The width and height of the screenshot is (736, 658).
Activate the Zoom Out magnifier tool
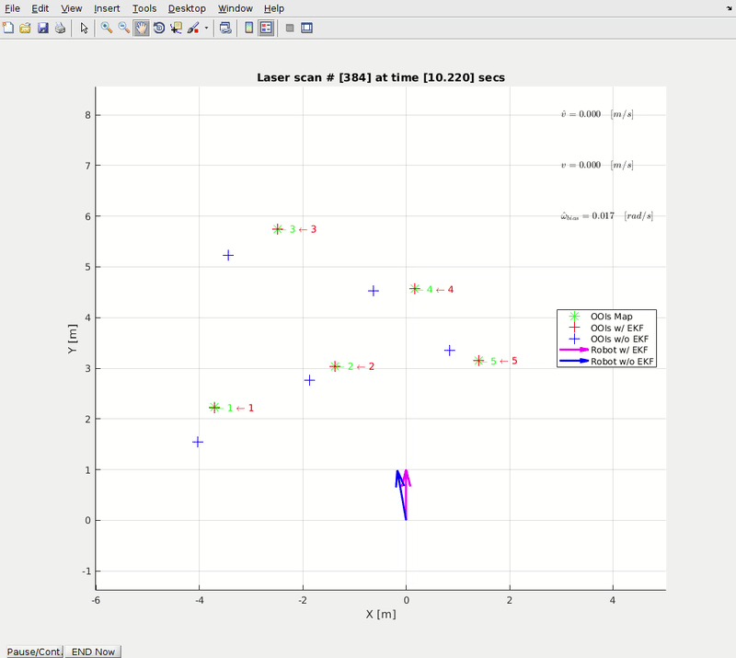coord(124,29)
